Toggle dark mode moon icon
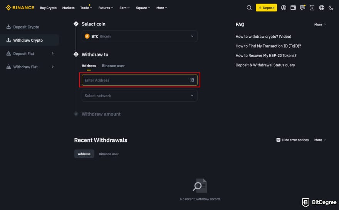Image resolution: width=339 pixels, height=210 pixels. 331,8
